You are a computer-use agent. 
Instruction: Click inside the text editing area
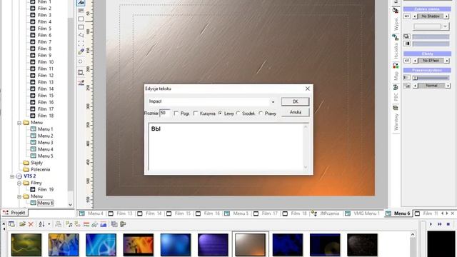226,147
